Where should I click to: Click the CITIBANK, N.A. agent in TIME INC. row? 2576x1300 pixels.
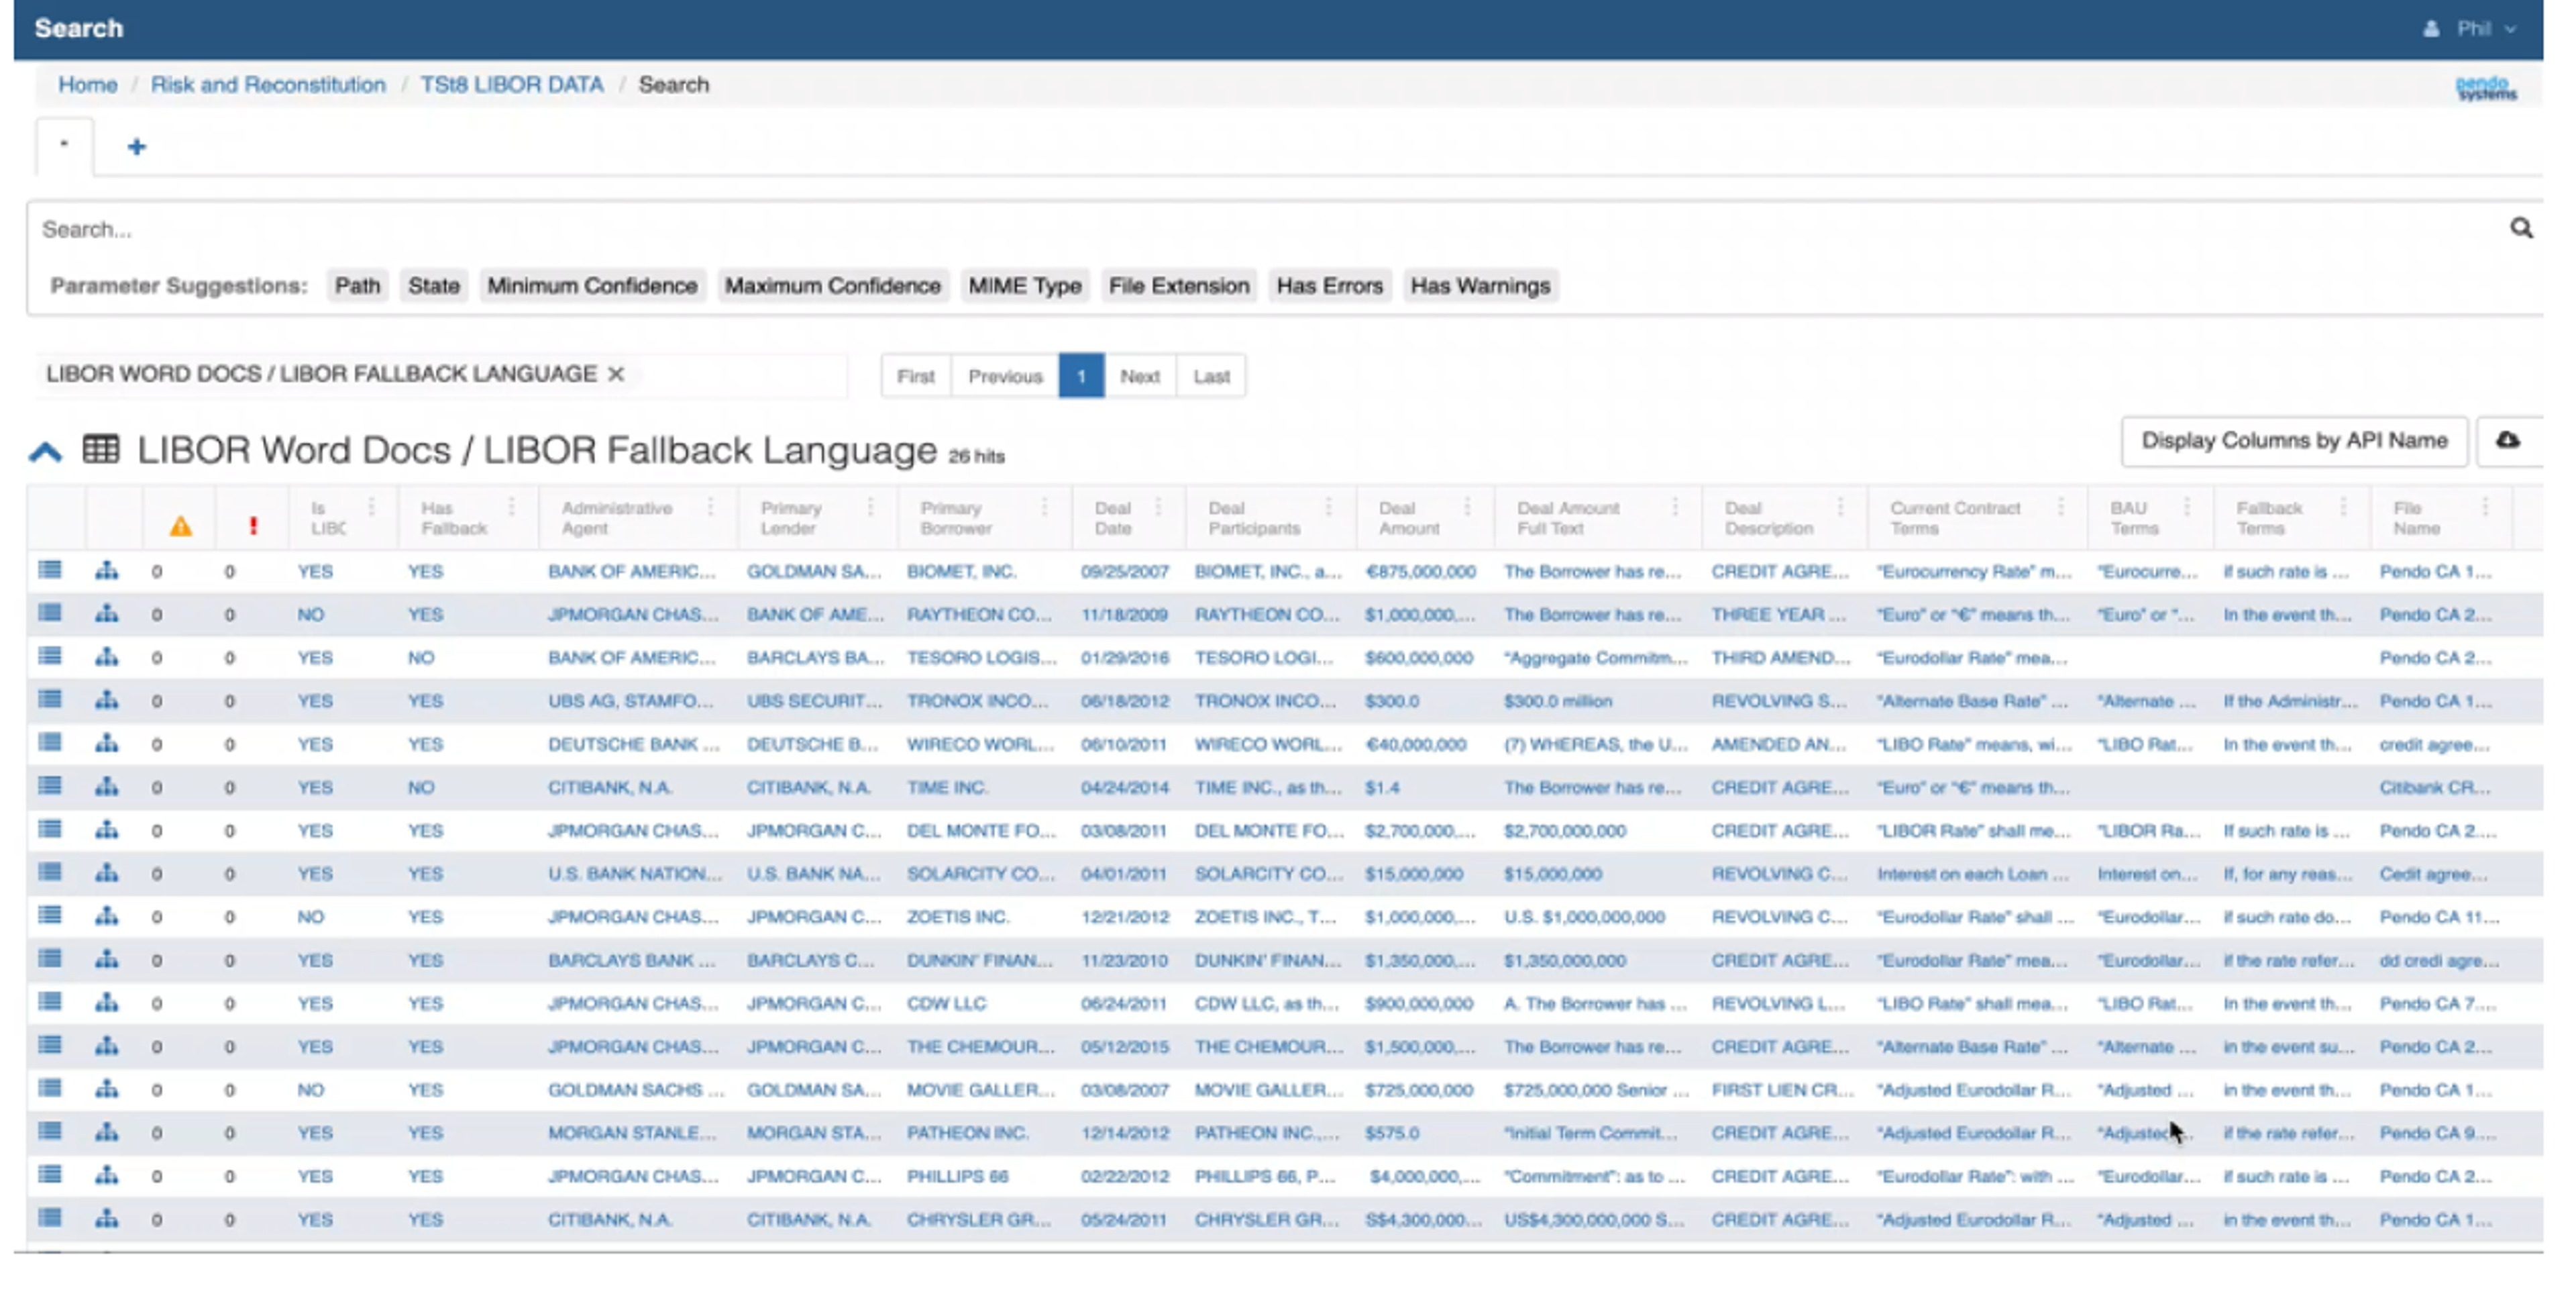point(609,788)
